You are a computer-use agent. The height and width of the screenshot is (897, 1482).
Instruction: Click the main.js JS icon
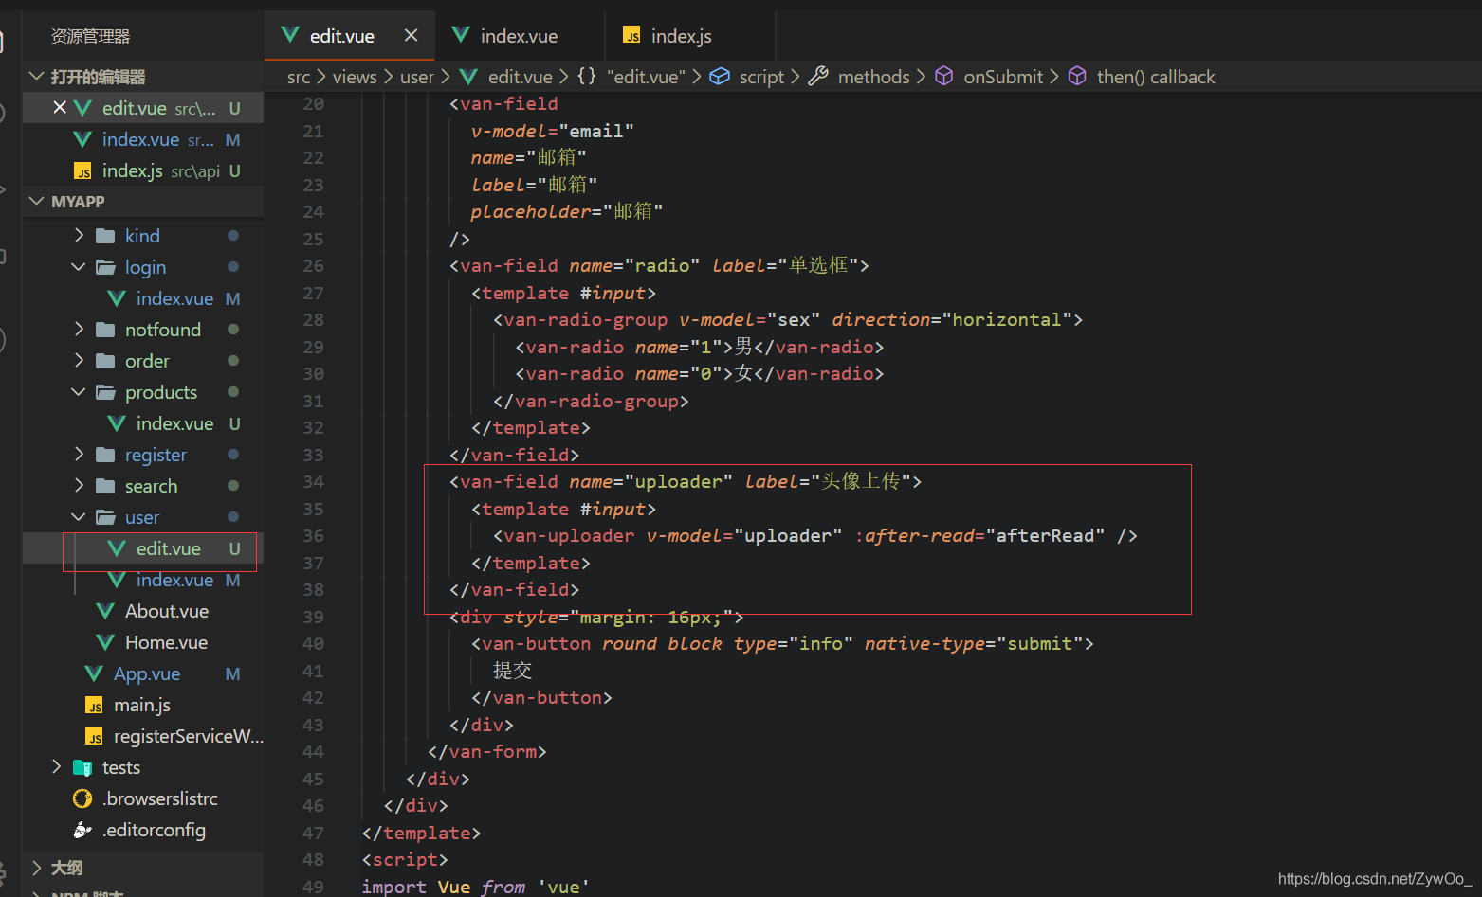click(x=94, y=706)
